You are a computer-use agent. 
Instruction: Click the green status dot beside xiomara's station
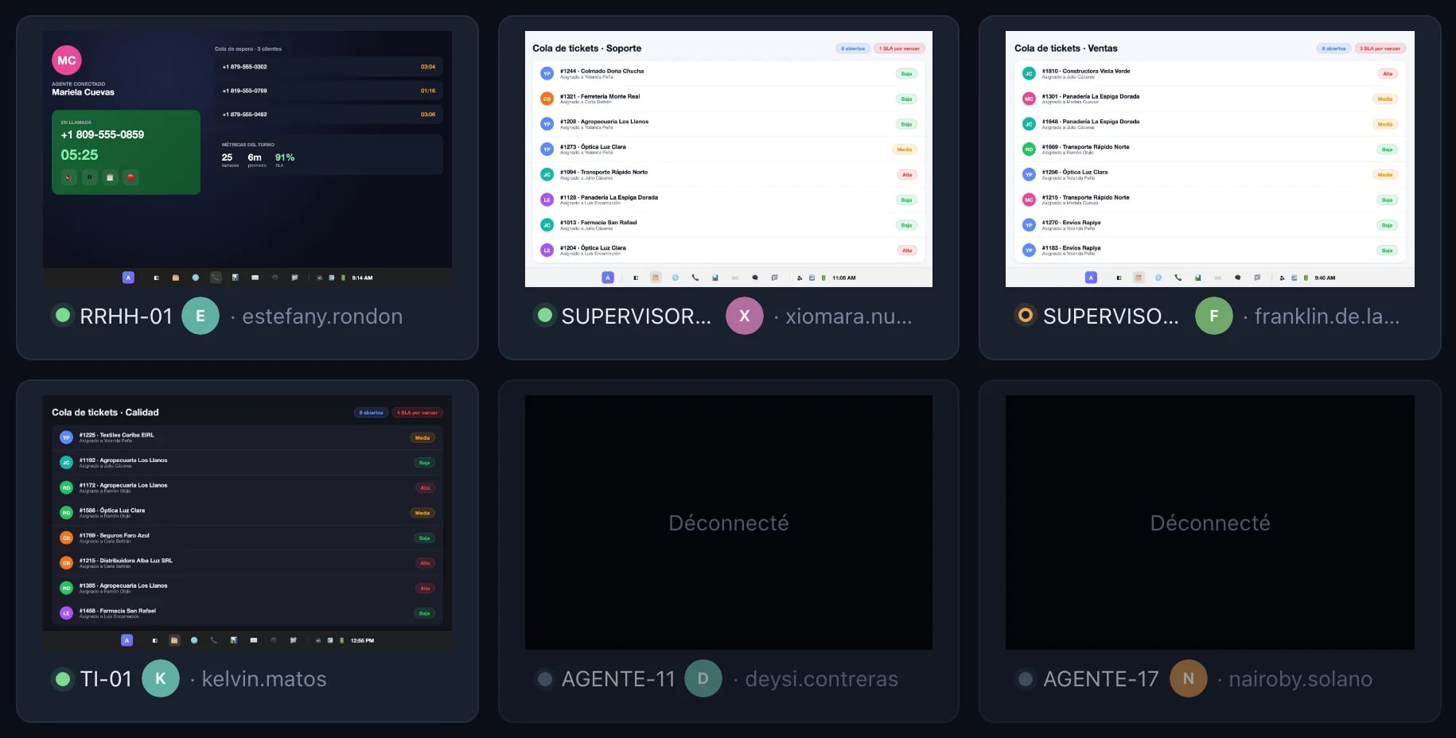(x=545, y=316)
